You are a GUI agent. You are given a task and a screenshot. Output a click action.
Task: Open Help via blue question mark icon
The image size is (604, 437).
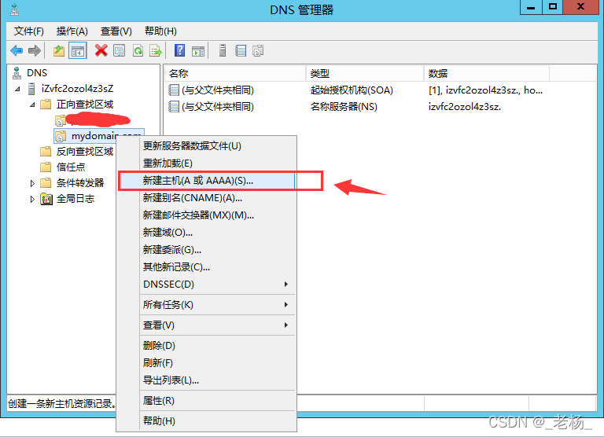point(179,50)
